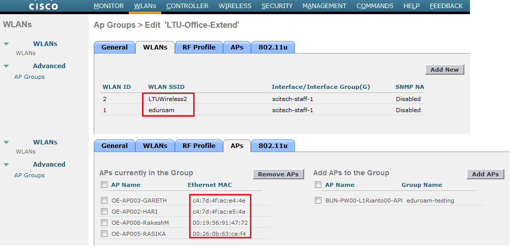Screen dimensions: 510x249
Task: Click the Cisco logo
Action: coord(43,6)
